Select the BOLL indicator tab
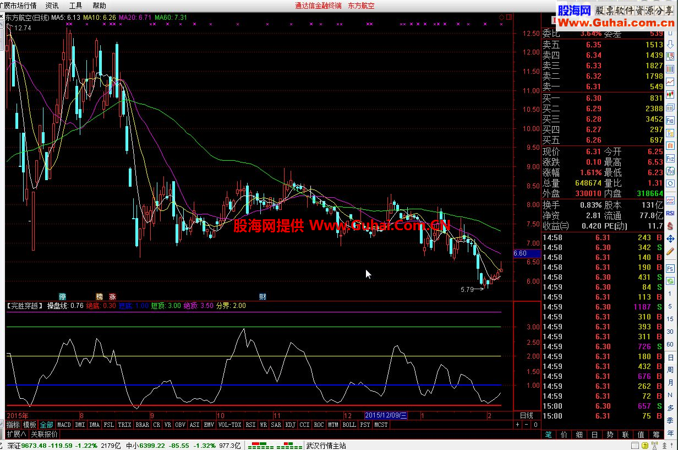The image size is (678, 450). tap(349, 425)
